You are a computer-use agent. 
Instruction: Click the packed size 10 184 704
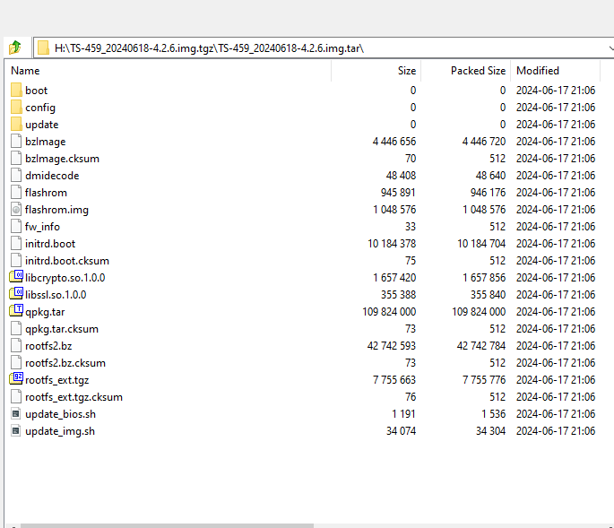pyautogui.click(x=481, y=244)
